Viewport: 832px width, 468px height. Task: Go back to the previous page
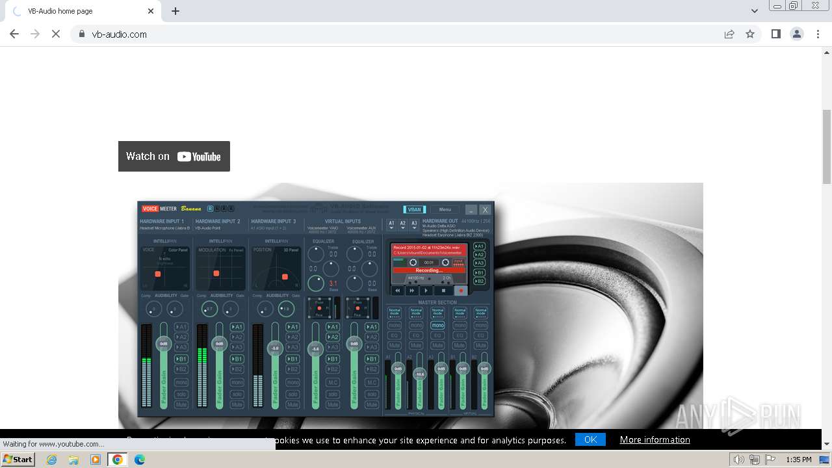click(x=14, y=34)
